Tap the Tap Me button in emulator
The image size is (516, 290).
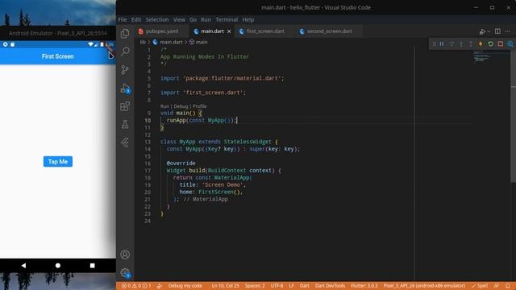(x=58, y=161)
